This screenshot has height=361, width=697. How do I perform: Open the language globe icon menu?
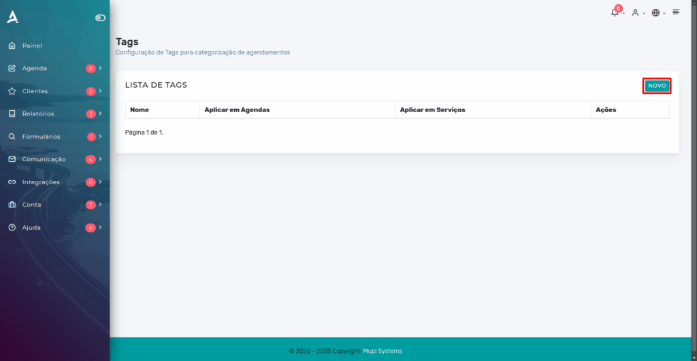click(x=655, y=13)
